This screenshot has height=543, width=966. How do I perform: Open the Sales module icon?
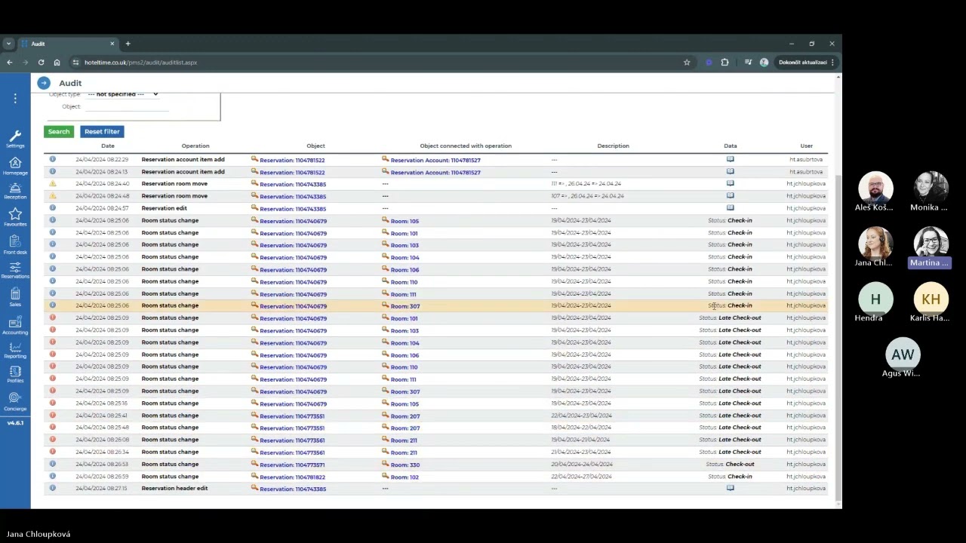coord(15,297)
